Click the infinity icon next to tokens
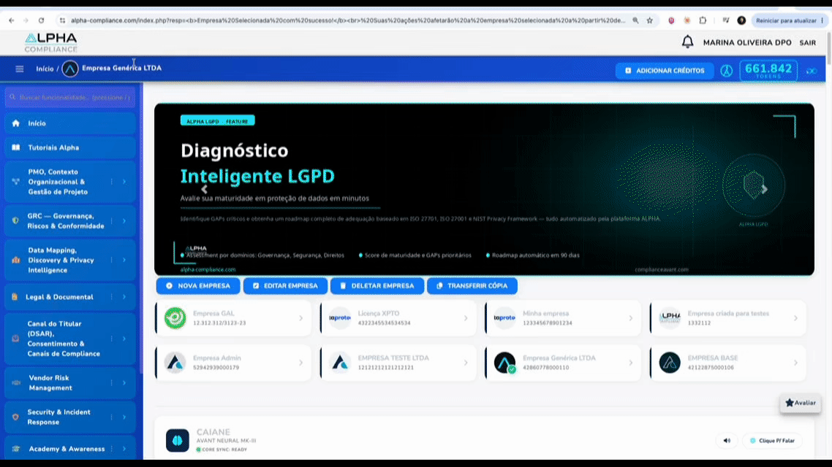832x467 pixels. (812, 71)
